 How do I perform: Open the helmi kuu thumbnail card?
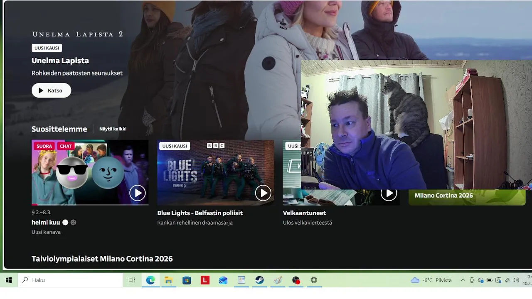90,173
